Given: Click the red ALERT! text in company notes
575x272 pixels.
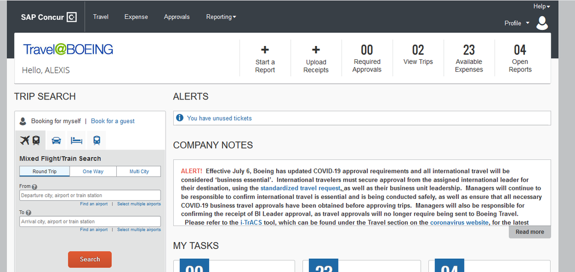Looking at the screenshot, I should tap(192, 171).
